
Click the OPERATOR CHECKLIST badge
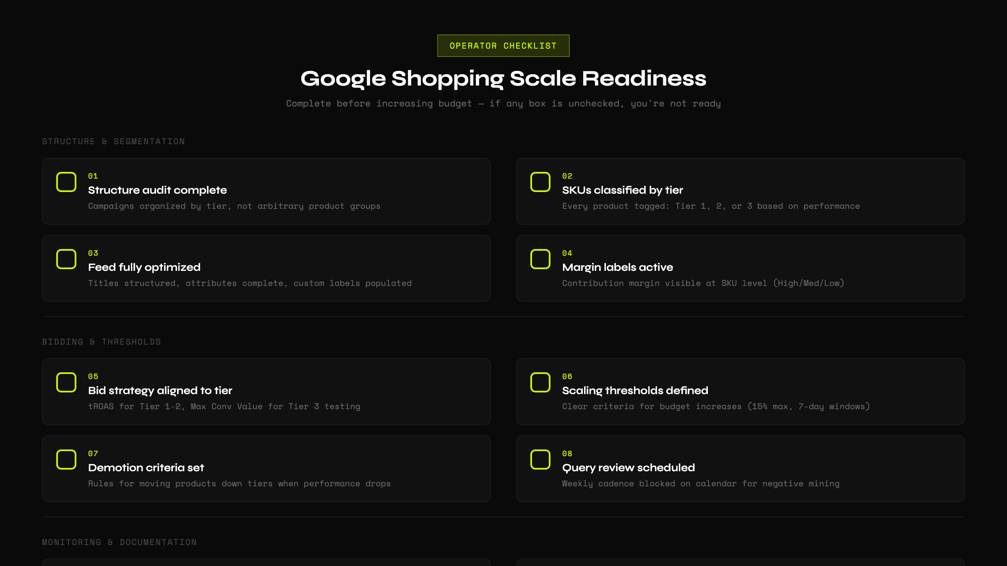tap(503, 45)
